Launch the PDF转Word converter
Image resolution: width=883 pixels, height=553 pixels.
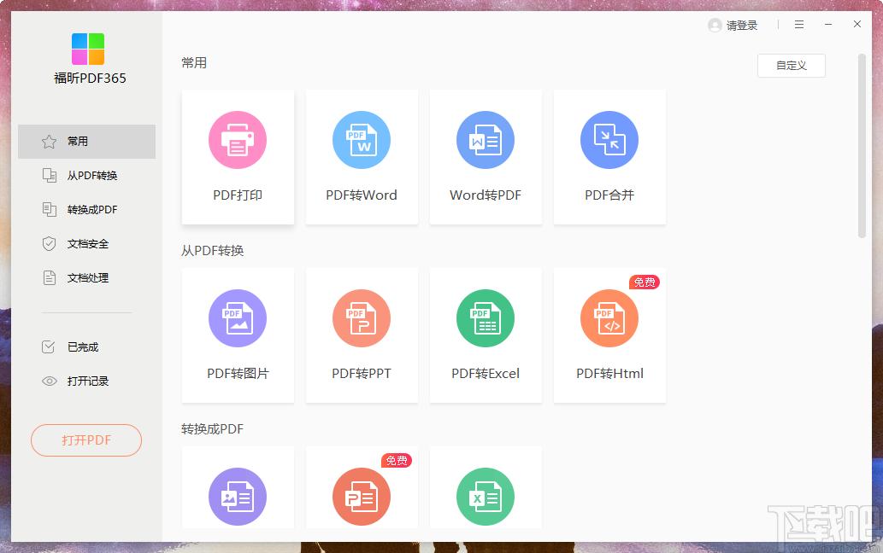[362, 157]
